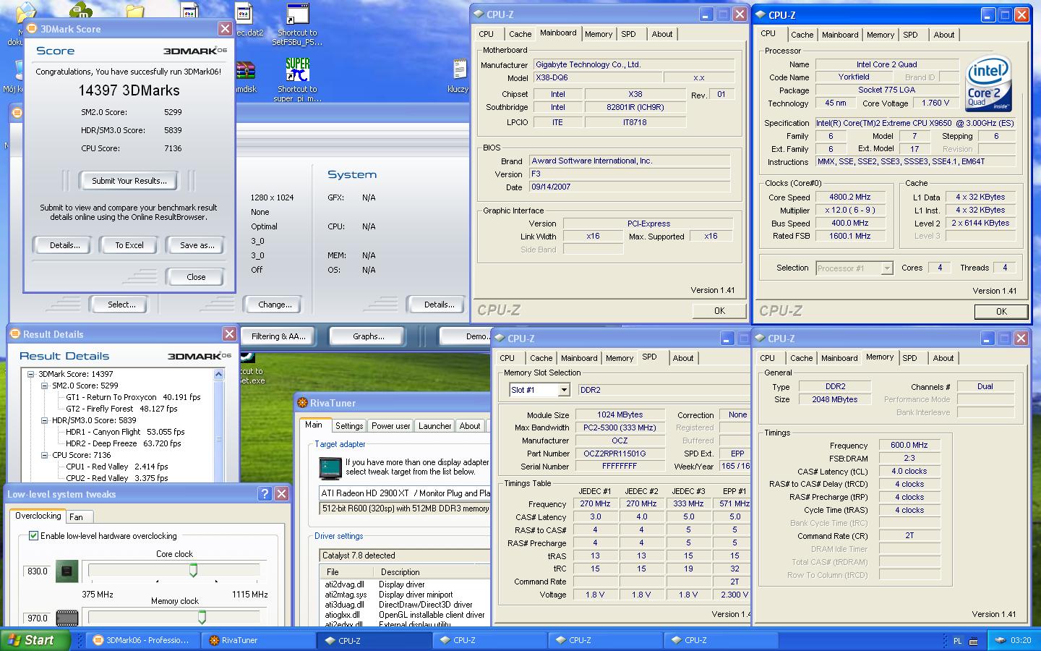Open About tab in CPU-Z SPD window
Screen dimensions: 1041x651
coord(683,358)
